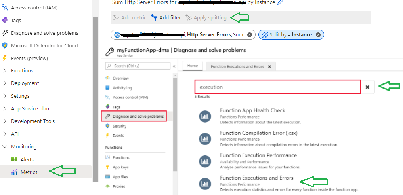The height and width of the screenshot is (195, 403).
Task: Click chart icon beside Function Executions and Errors
Action: click(205, 184)
